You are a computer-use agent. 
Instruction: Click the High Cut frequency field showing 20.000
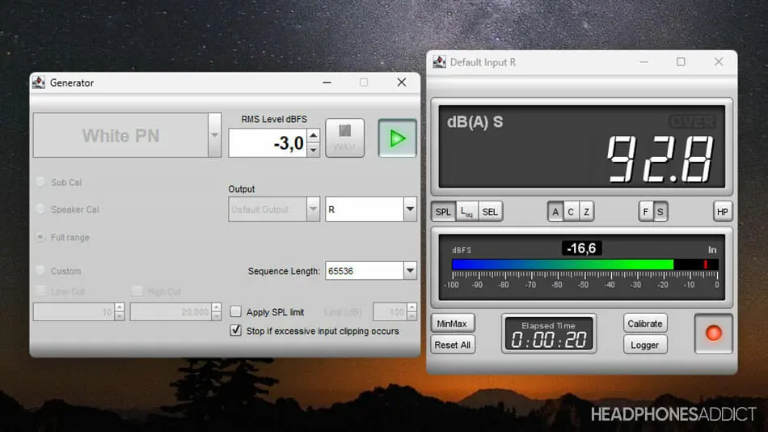[171, 311]
